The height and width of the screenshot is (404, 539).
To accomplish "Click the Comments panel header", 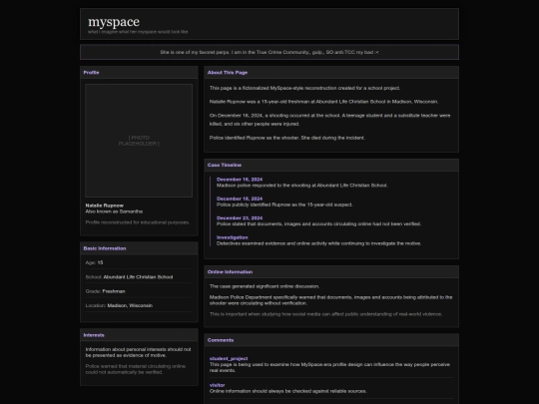I will coord(331,340).
